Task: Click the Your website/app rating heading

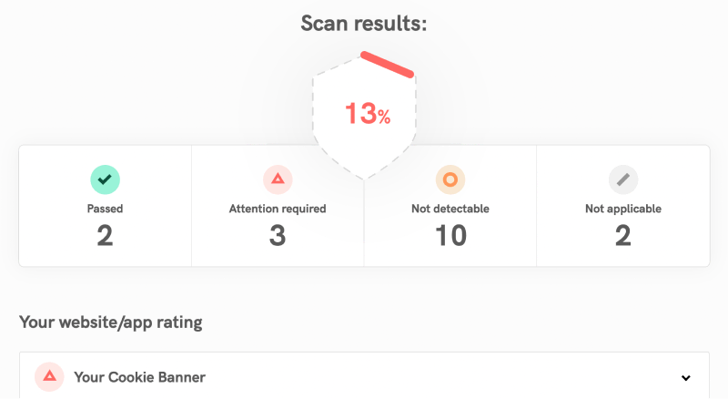Action: pyautogui.click(x=110, y=322)
